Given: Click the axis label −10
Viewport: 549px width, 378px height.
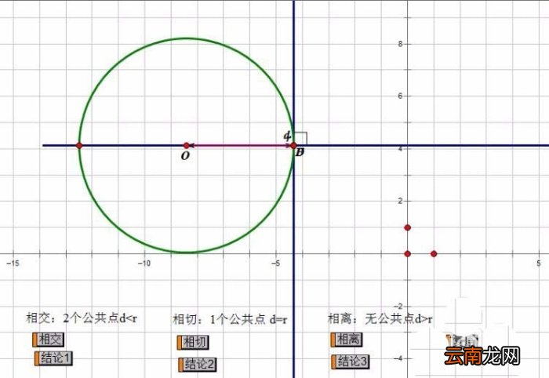Looking at the screenshot, I should click(x=144, y=264).
